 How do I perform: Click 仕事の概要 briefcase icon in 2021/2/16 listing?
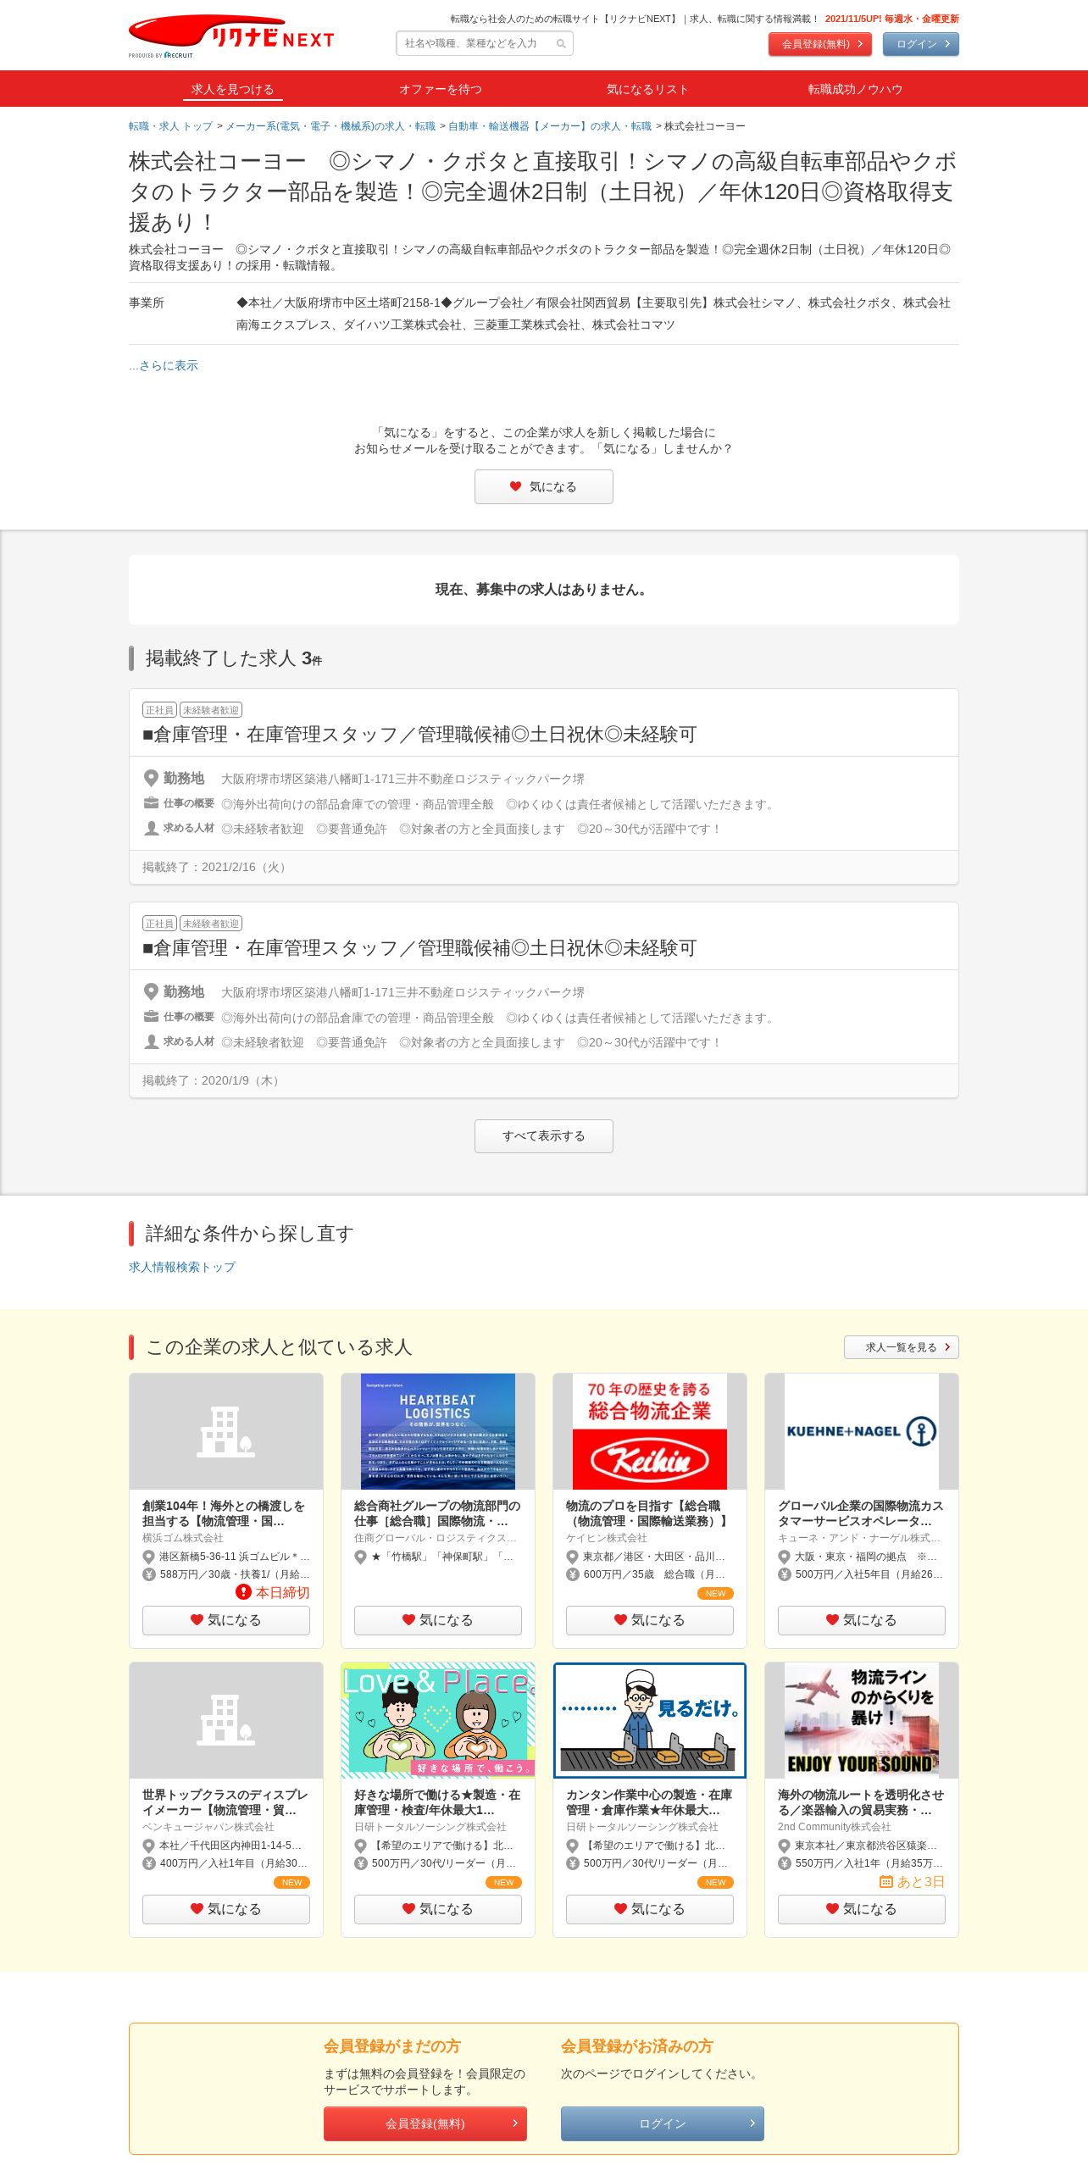(x=151, y=803)
